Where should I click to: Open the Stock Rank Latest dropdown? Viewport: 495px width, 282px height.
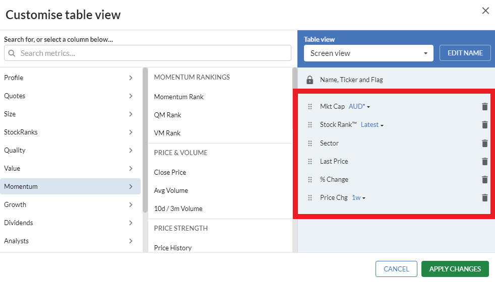pyautogui.click(x=372, y=125)
